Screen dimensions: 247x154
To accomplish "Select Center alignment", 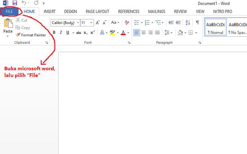I will click(x=144, y=33).
